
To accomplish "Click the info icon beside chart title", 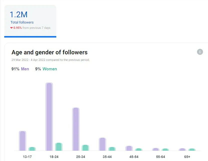I will tap(200, 52).
